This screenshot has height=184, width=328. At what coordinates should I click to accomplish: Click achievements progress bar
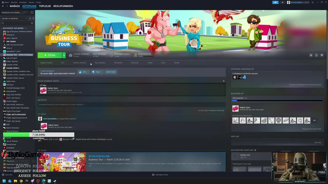point(277,101)
